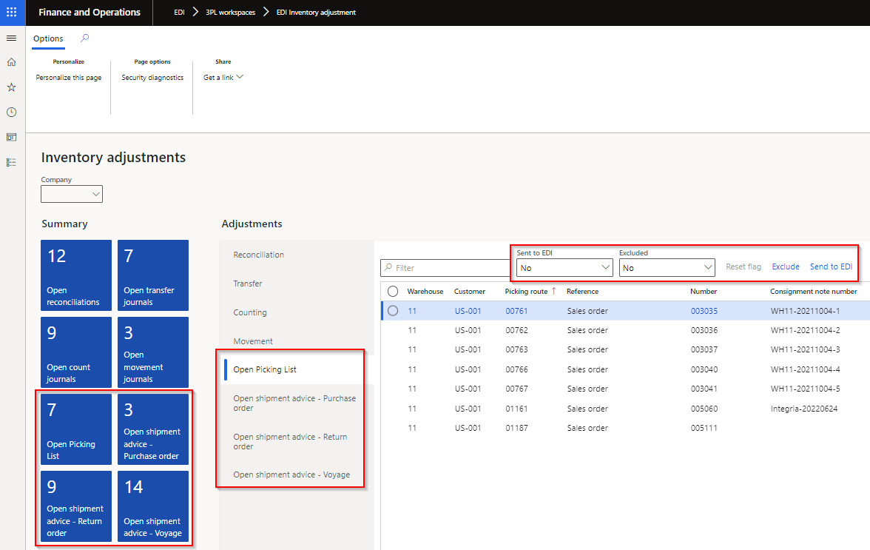Open the Recent clock icon in sidebar

11,113
